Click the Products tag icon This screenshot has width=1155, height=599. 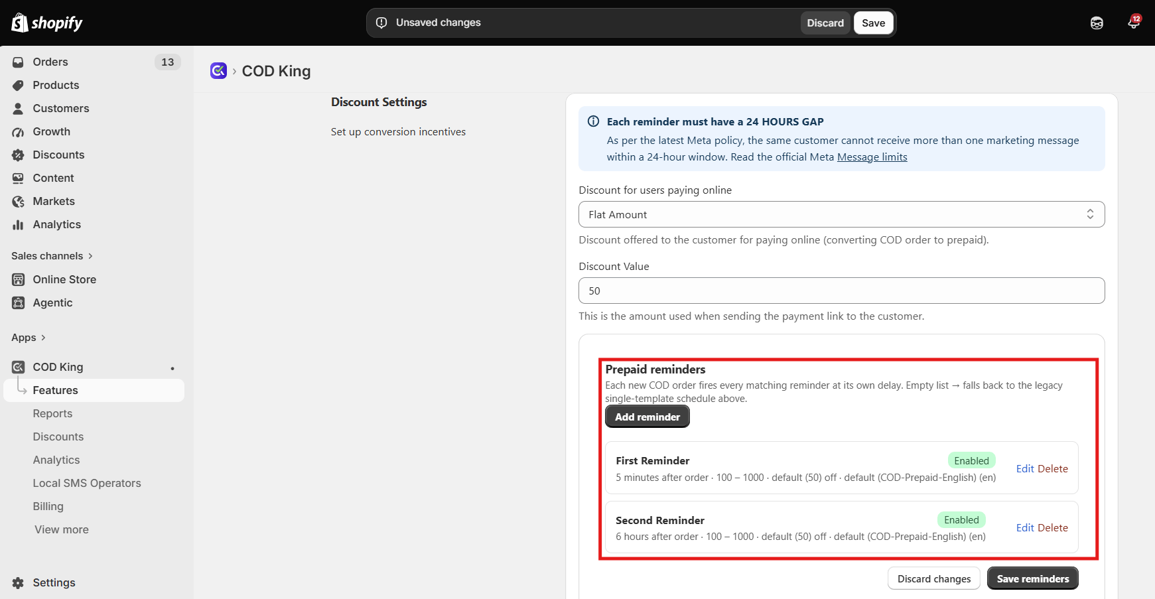pyautogui.click(x=18, y=85)
